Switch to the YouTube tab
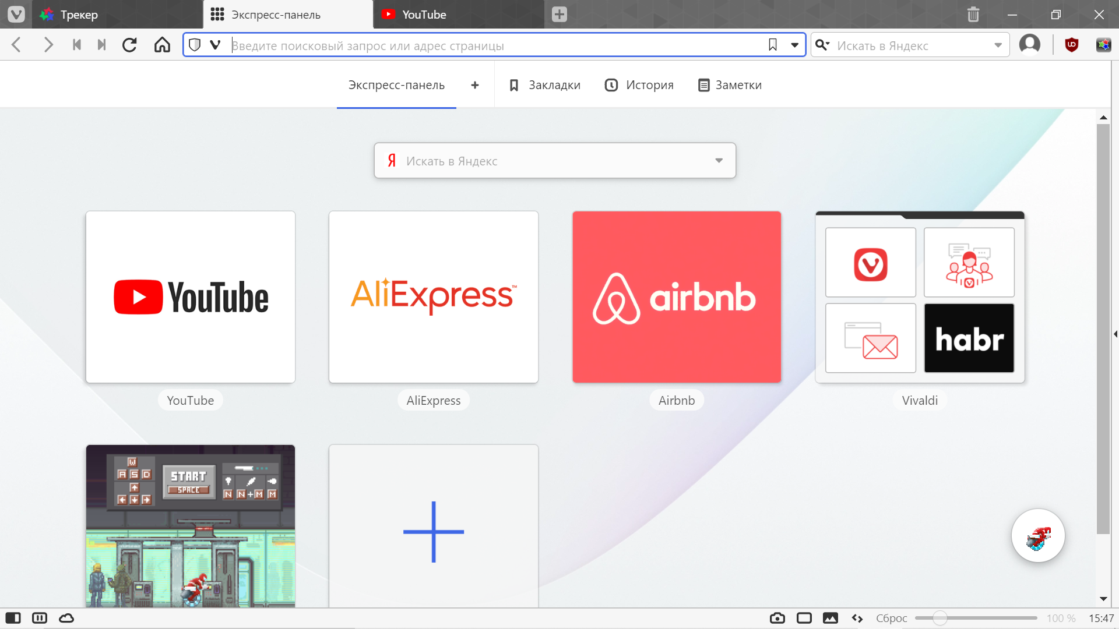Viewport: 1119px width, 629px height. pyautogui.click(x=424, y=15)
